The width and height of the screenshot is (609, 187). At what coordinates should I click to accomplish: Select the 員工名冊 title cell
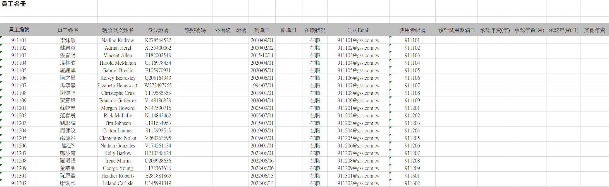14,4
